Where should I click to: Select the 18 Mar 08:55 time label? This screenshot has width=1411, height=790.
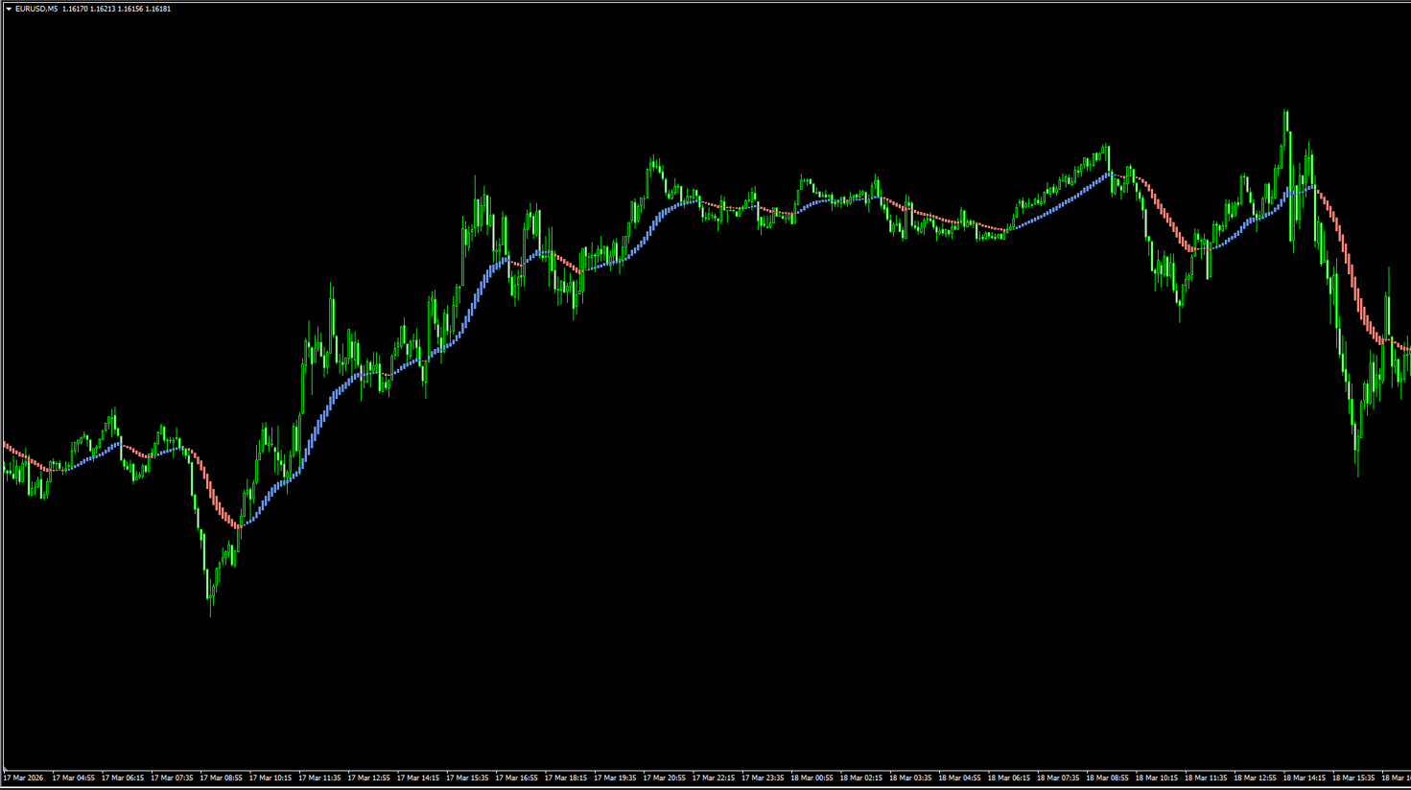(x=1108, y=778)
